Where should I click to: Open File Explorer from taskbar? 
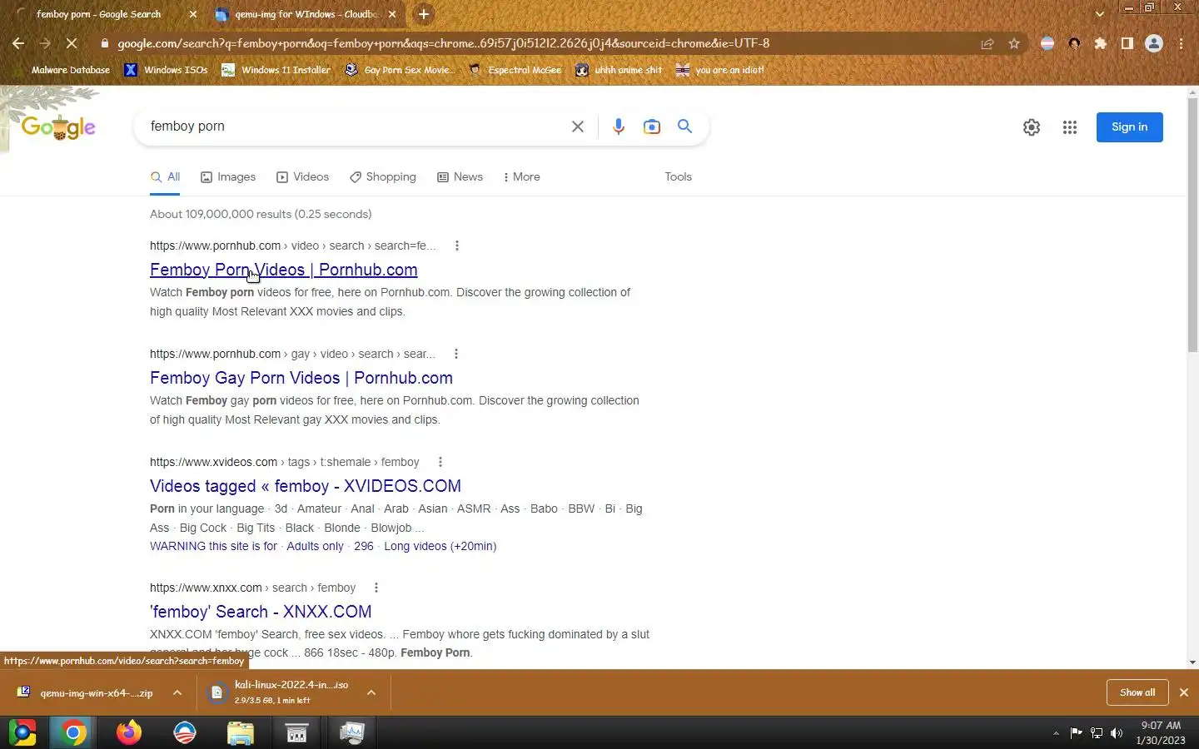pos(241,732)
